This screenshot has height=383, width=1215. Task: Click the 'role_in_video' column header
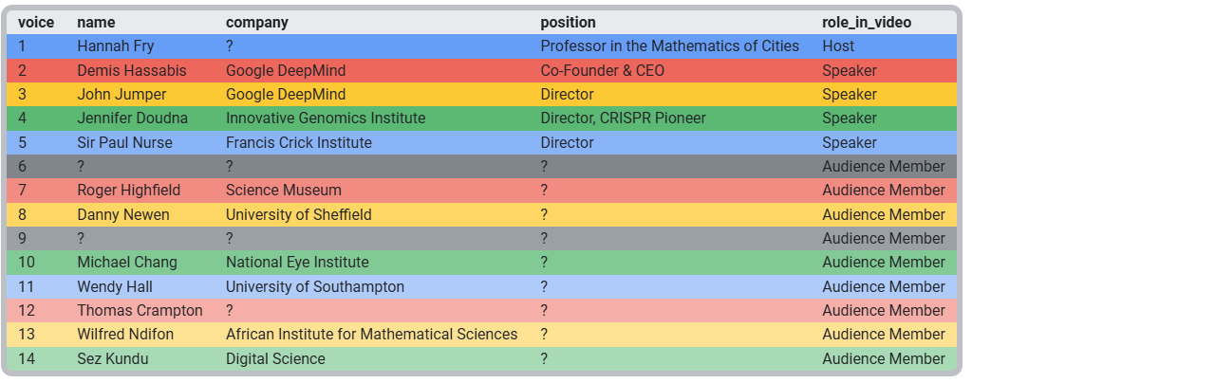click(867, 22)
